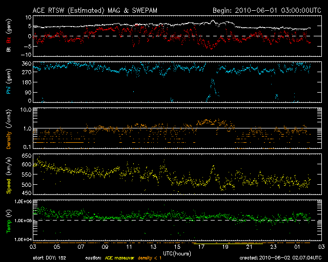Click the 19 hour tick label
Screen dimensions: 328x262
pyautogui.click(x=225, y=247)
